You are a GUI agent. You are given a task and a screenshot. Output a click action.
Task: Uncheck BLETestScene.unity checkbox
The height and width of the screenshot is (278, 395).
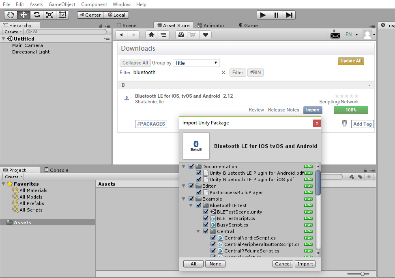pos(206,212)
